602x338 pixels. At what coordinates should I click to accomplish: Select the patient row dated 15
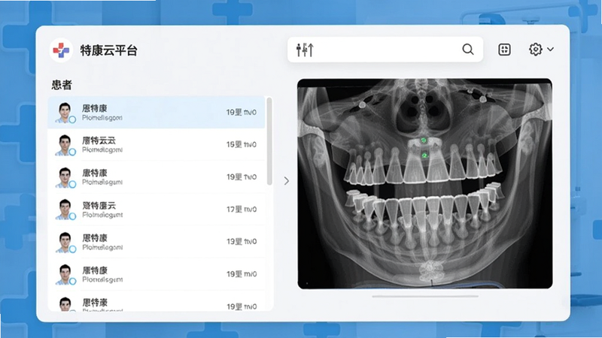[157, 144]
